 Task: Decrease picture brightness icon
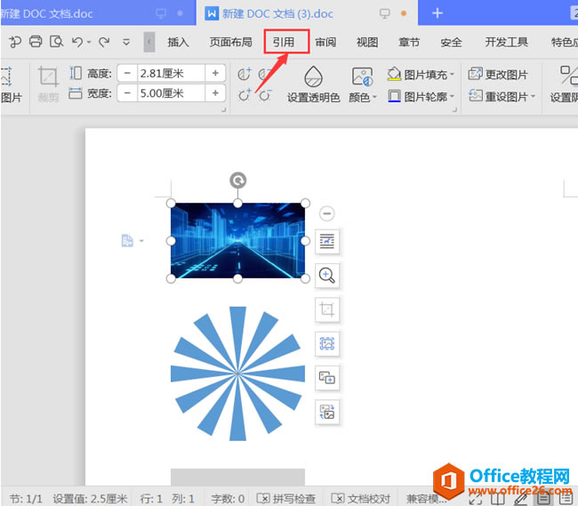point(265,95)
